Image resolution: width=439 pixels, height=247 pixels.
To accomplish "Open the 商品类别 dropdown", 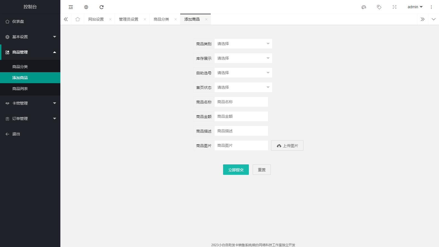I will pyautogui.click(x=243, y=44).
